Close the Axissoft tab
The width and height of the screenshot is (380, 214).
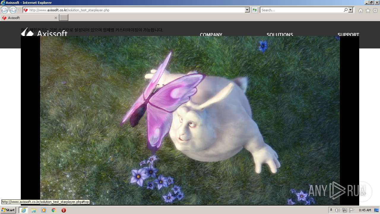56,18
